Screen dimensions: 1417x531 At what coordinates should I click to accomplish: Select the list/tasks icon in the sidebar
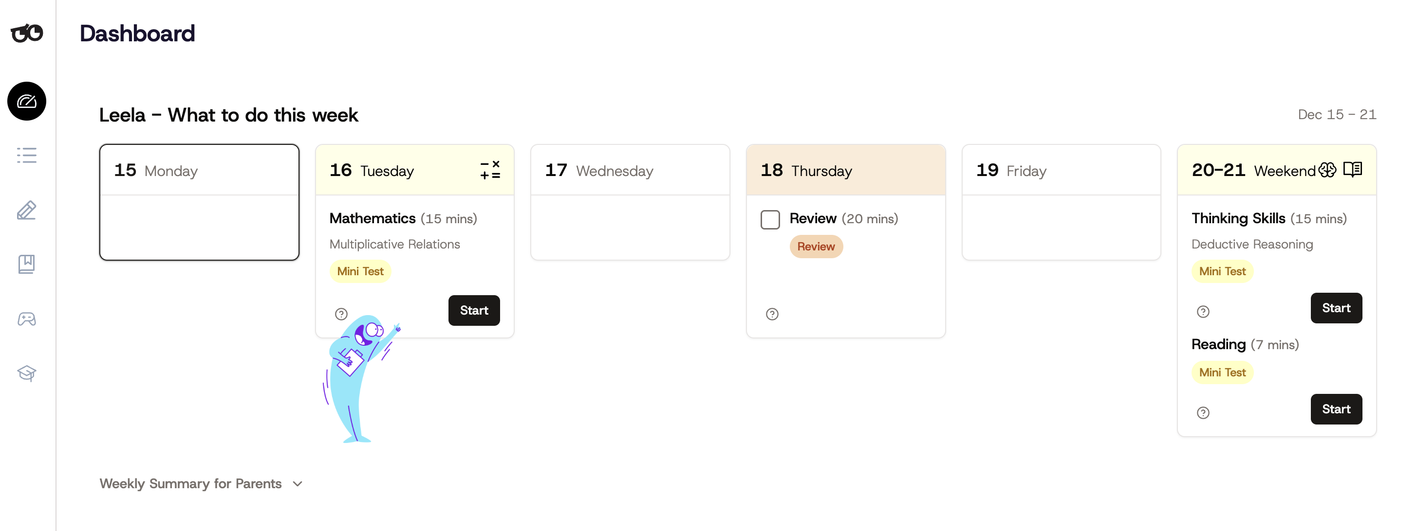[x=26, y=156]
